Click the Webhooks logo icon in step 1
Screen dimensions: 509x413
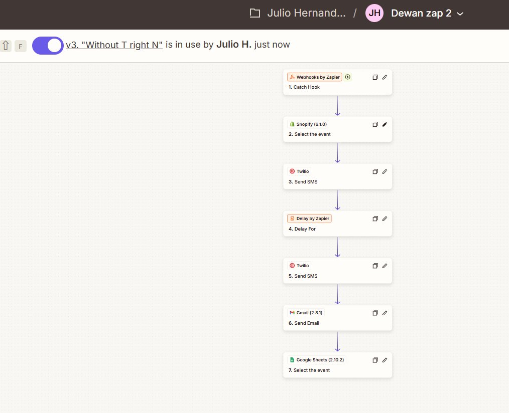pos(292,77)
